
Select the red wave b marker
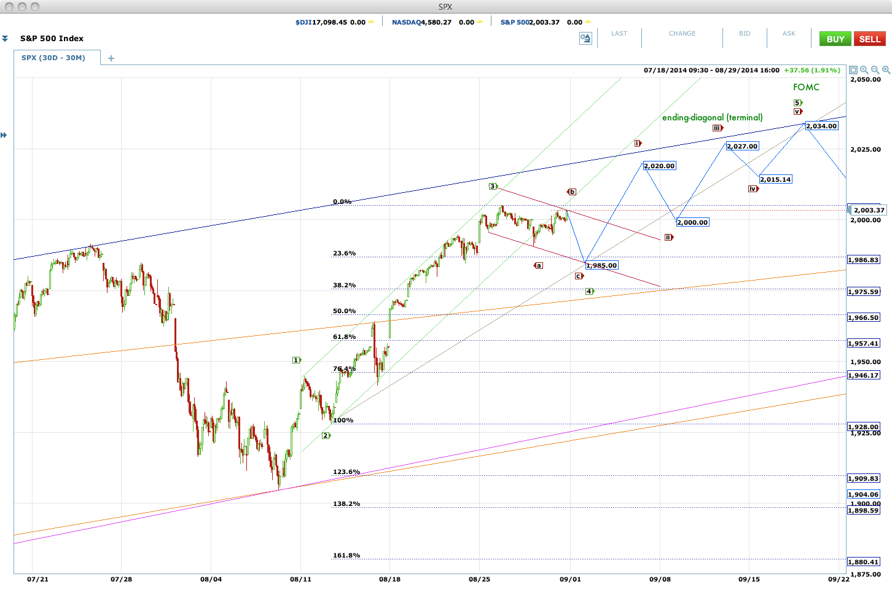pyautogui.click(x=571, y=192)
